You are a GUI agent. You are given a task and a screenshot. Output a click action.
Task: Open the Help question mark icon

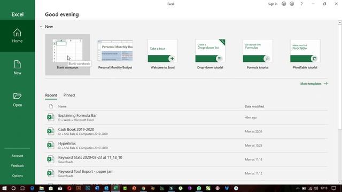[x=301, y=4]
